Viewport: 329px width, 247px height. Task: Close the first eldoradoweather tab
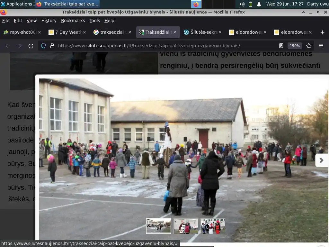[x=265, y=32]
